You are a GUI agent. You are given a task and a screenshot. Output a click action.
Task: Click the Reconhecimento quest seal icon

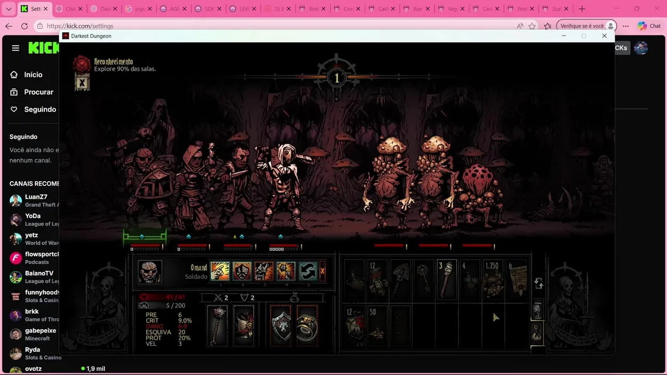[x=81, y=65]
